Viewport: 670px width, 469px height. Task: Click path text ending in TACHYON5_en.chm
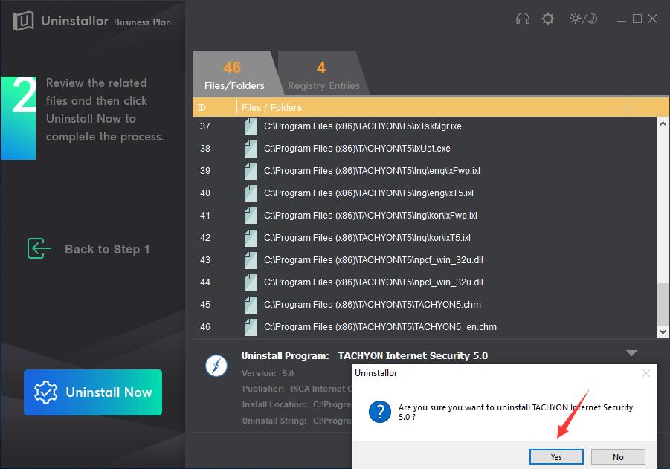[x=380, y=327]
